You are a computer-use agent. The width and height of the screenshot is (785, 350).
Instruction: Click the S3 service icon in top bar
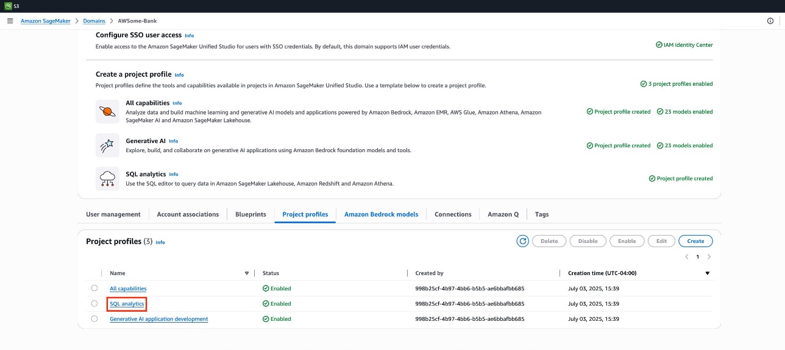[8, 5]
